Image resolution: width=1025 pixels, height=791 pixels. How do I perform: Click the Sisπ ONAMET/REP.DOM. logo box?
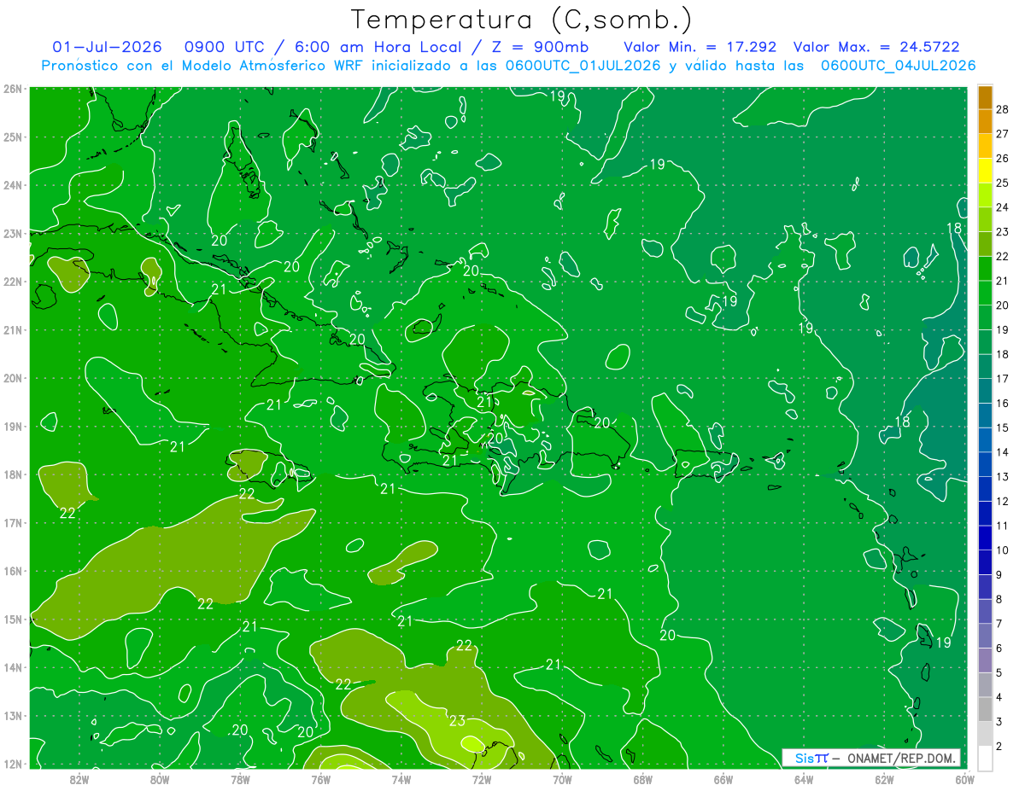tap(870, 758)
